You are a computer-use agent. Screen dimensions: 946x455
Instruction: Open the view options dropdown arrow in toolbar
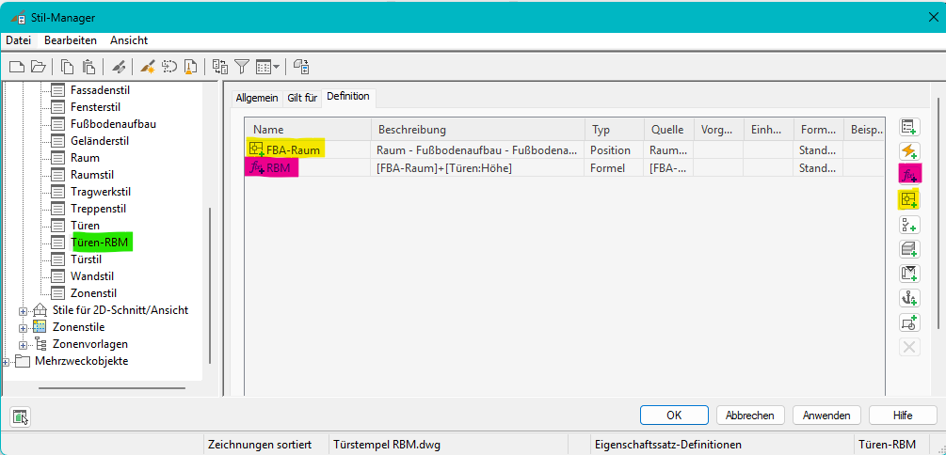coord(276,67)
